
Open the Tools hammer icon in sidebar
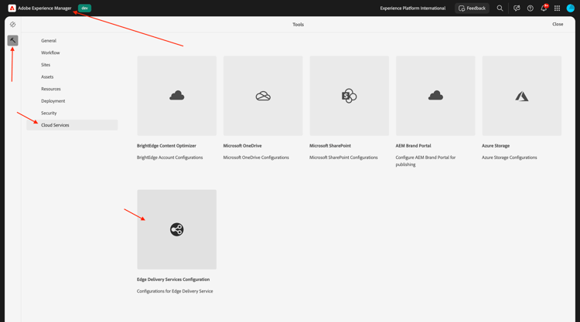pyautogui.click(x=12, y=40)
